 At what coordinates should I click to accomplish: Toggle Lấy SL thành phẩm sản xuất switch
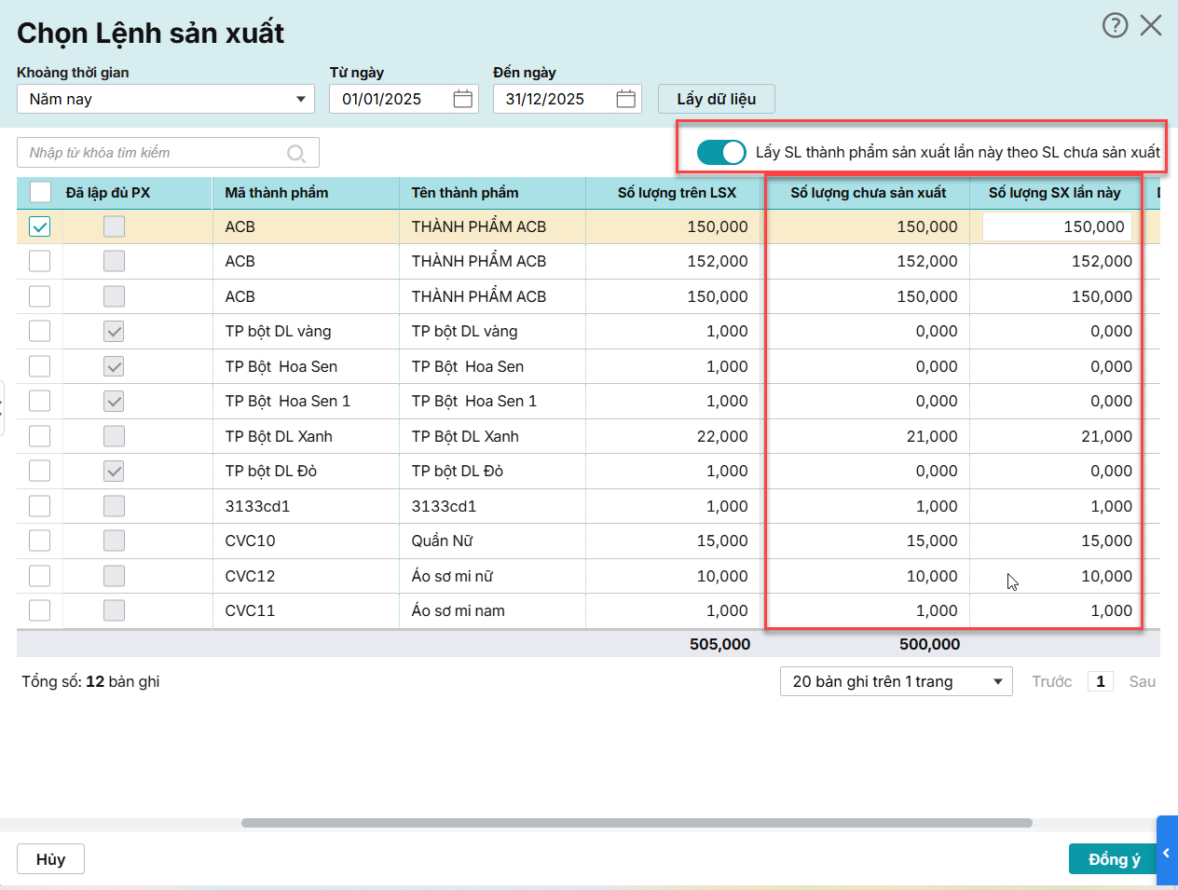tap(721, 152)
